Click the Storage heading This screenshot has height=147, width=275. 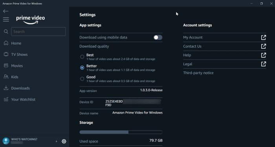tap(86, 123)
